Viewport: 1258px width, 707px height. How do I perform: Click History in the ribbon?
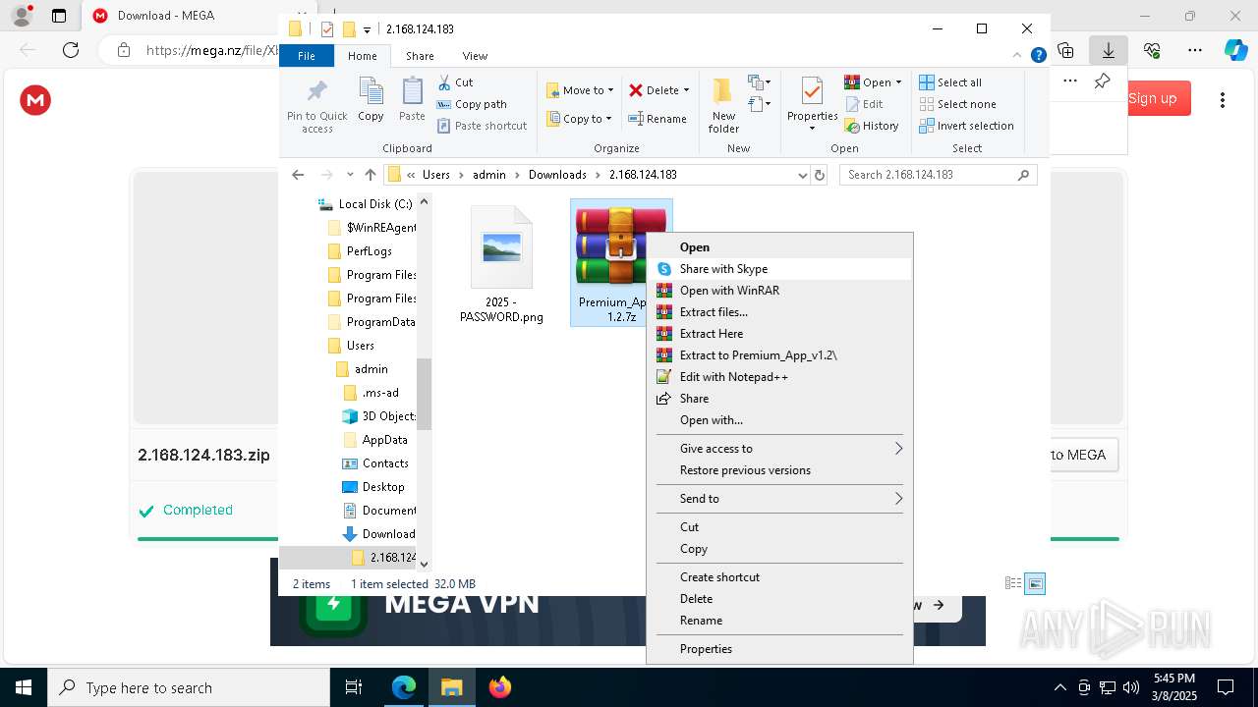tap(872, 126)
